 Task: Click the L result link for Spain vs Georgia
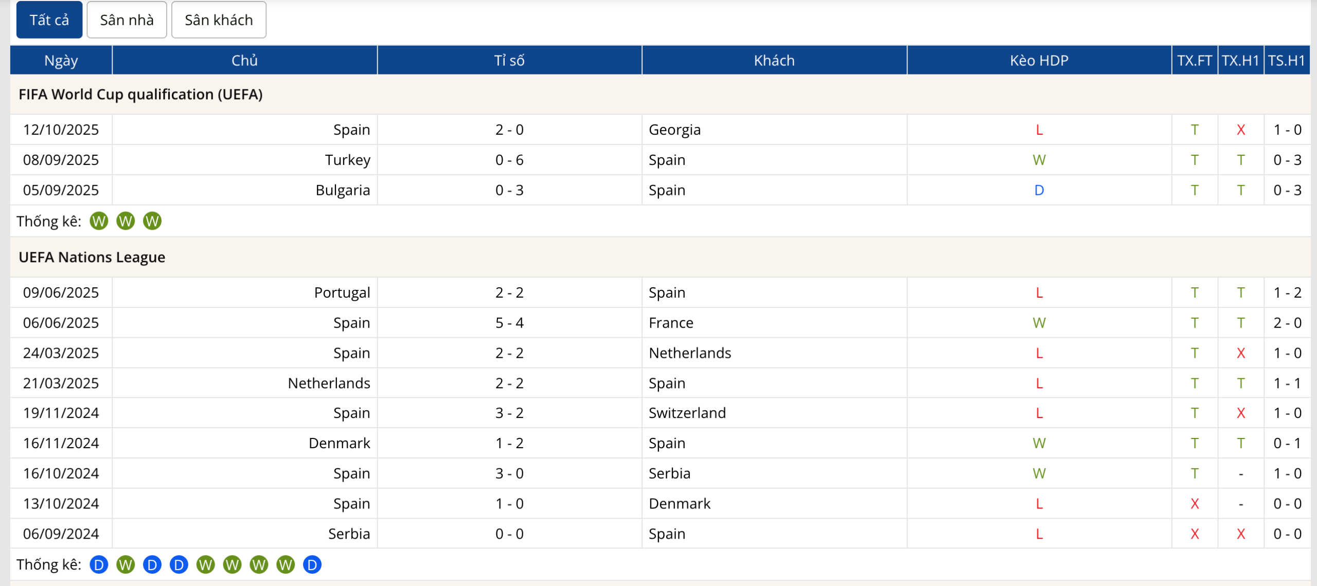1039,130
